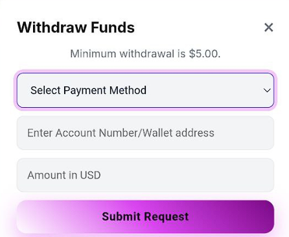Viewport: 289px width, 237px height.
Task: Click the purple Submit Request button
Action: coord(145,217)
